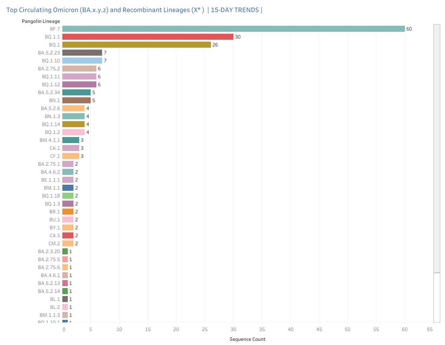The image size is (445, 345).
Task: Click the lower part of scrollbar track
Action: (x=436, y=297)
